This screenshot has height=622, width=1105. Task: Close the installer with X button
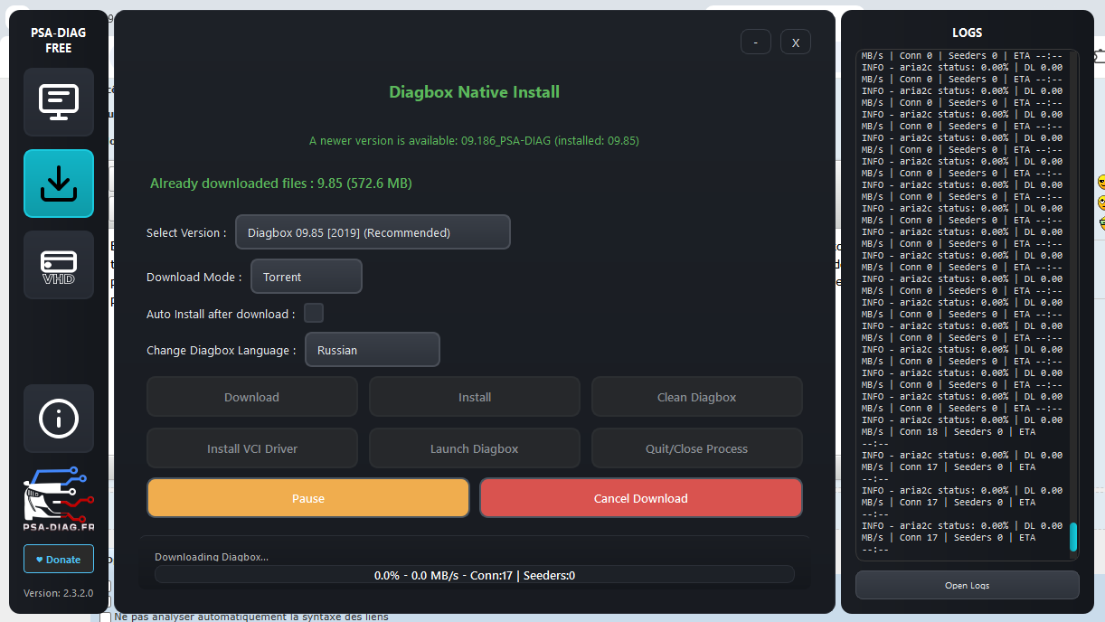[796, 42]
